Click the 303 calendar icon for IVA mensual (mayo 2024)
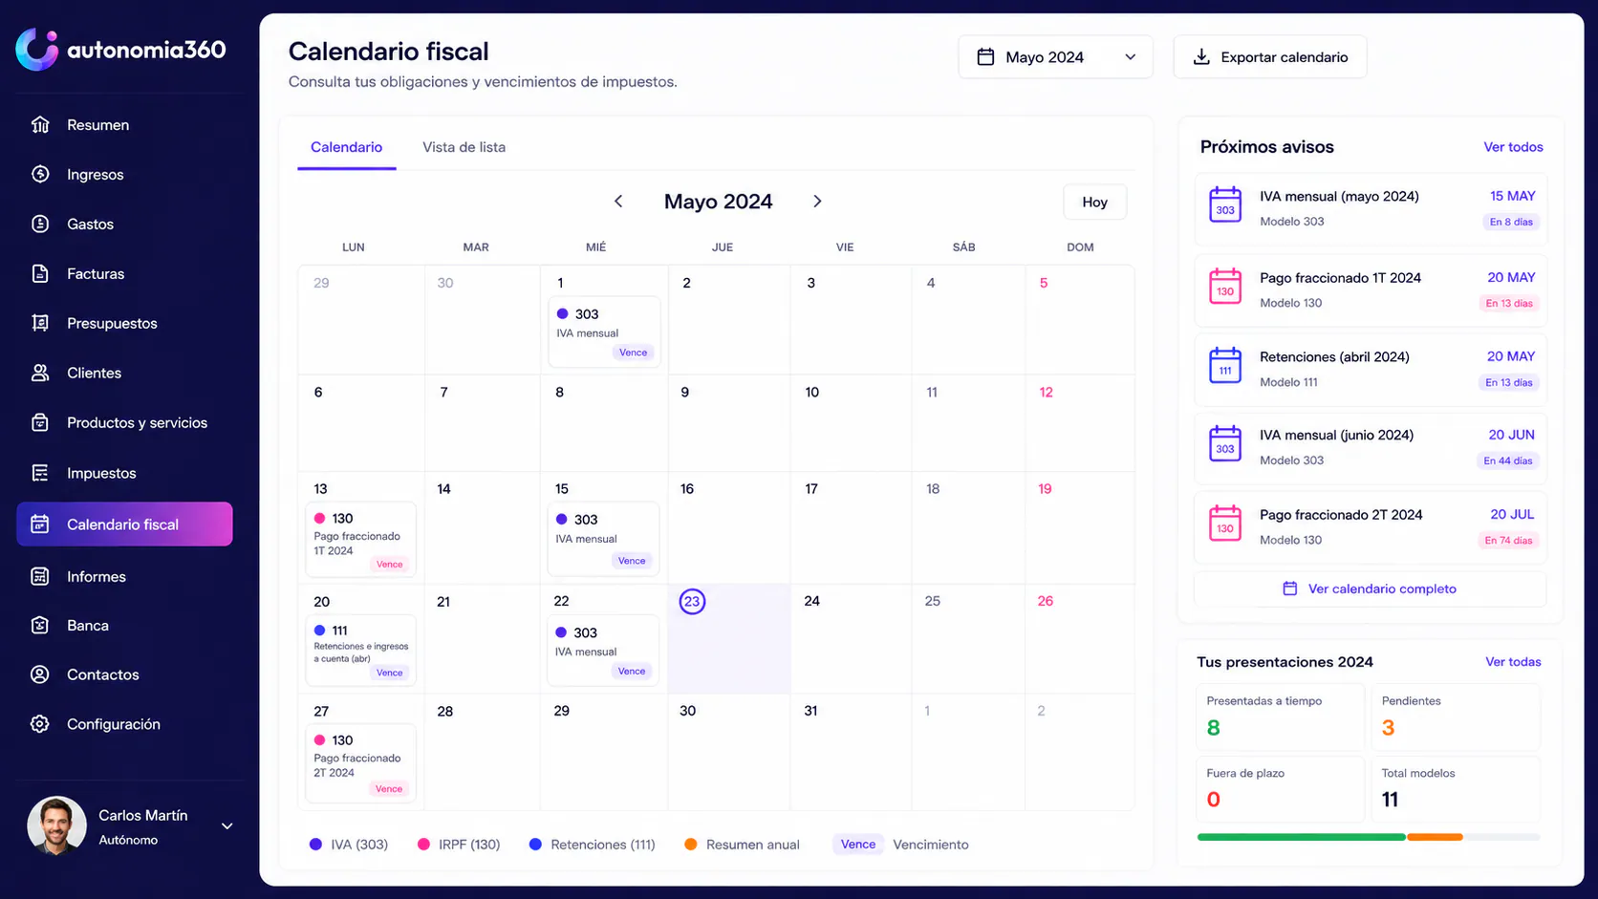 click(x=1225, y=204)
